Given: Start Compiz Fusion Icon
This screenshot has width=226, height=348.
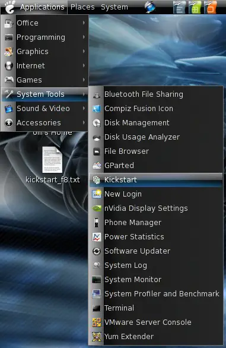Looking at the screenshot, I should tap(156, 109).
